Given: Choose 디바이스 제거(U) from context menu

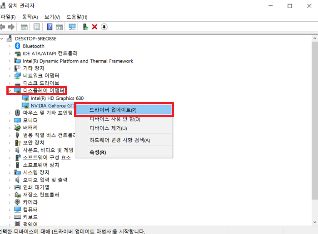Looking at the screenshot, I should pyautogui.click(x=124, y=128).
